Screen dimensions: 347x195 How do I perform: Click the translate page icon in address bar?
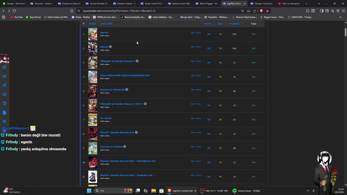point(242,11)
